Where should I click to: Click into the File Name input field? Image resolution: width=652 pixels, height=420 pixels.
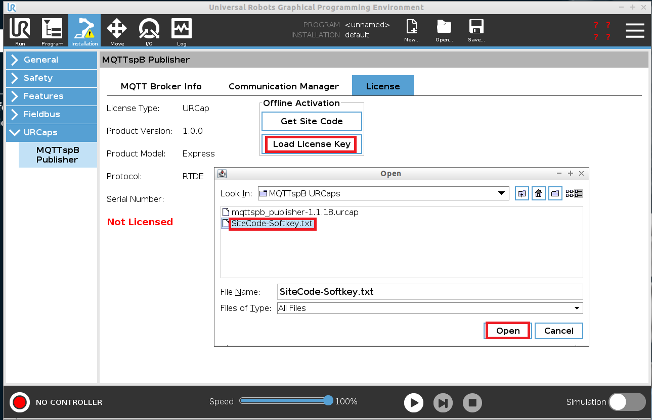point(430,292)
